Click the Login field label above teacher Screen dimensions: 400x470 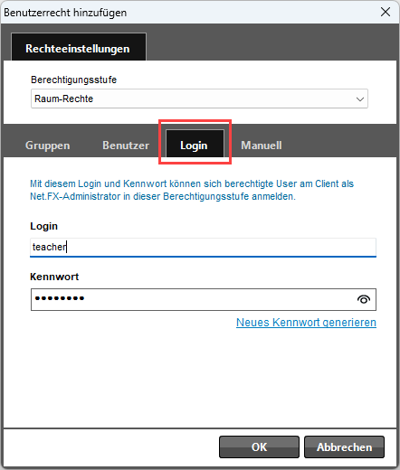(x=43, y=226)
